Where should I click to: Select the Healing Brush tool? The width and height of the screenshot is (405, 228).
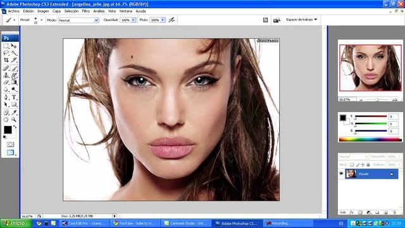pos(6,68)
